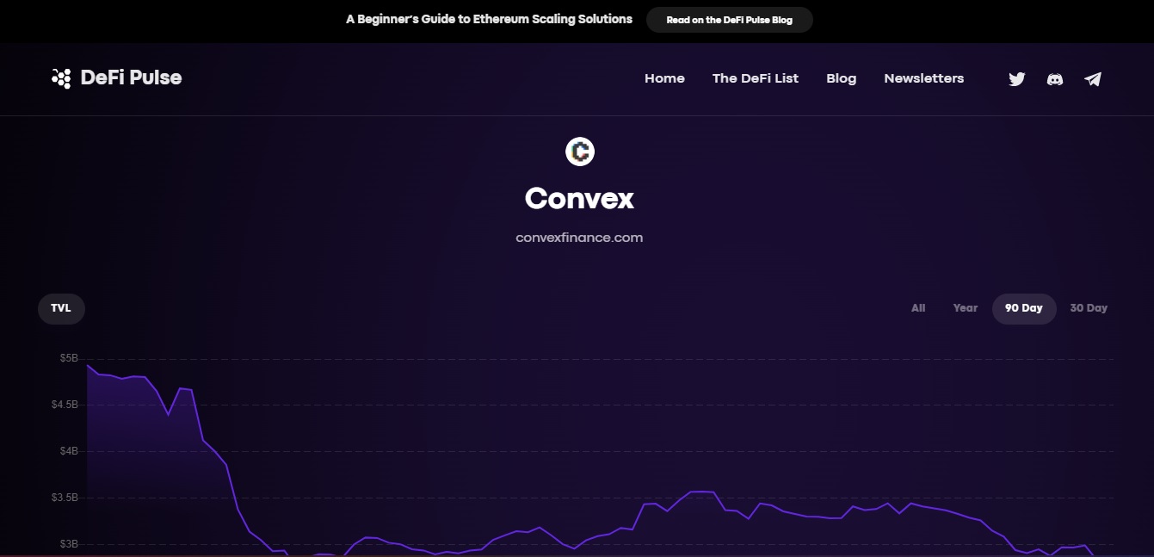Go to The DeFi List section

(756, 78)
